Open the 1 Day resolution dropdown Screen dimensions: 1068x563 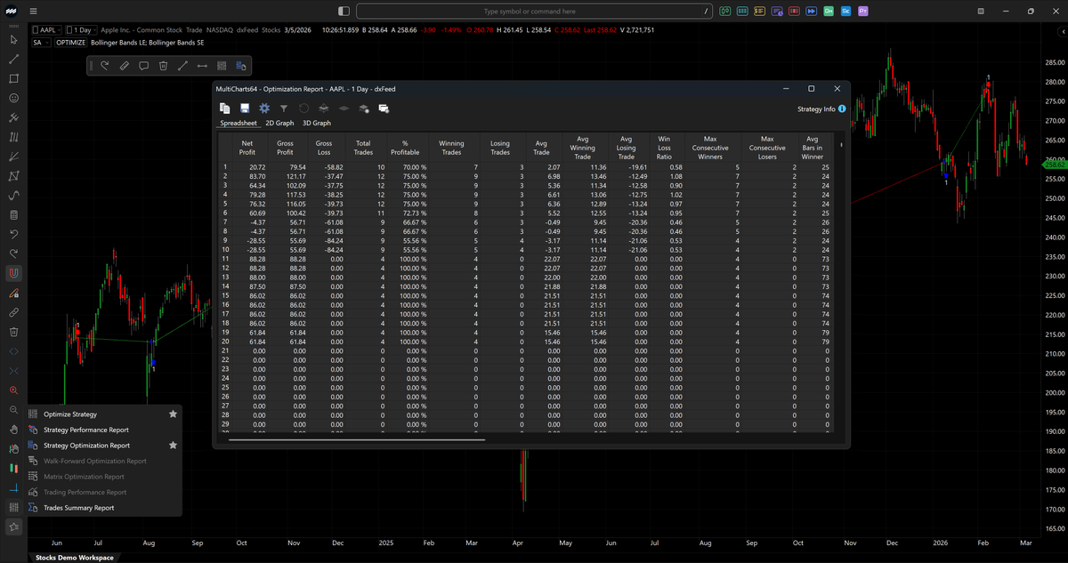click(83, 30)
